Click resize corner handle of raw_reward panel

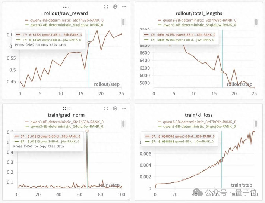click(129, 98)
